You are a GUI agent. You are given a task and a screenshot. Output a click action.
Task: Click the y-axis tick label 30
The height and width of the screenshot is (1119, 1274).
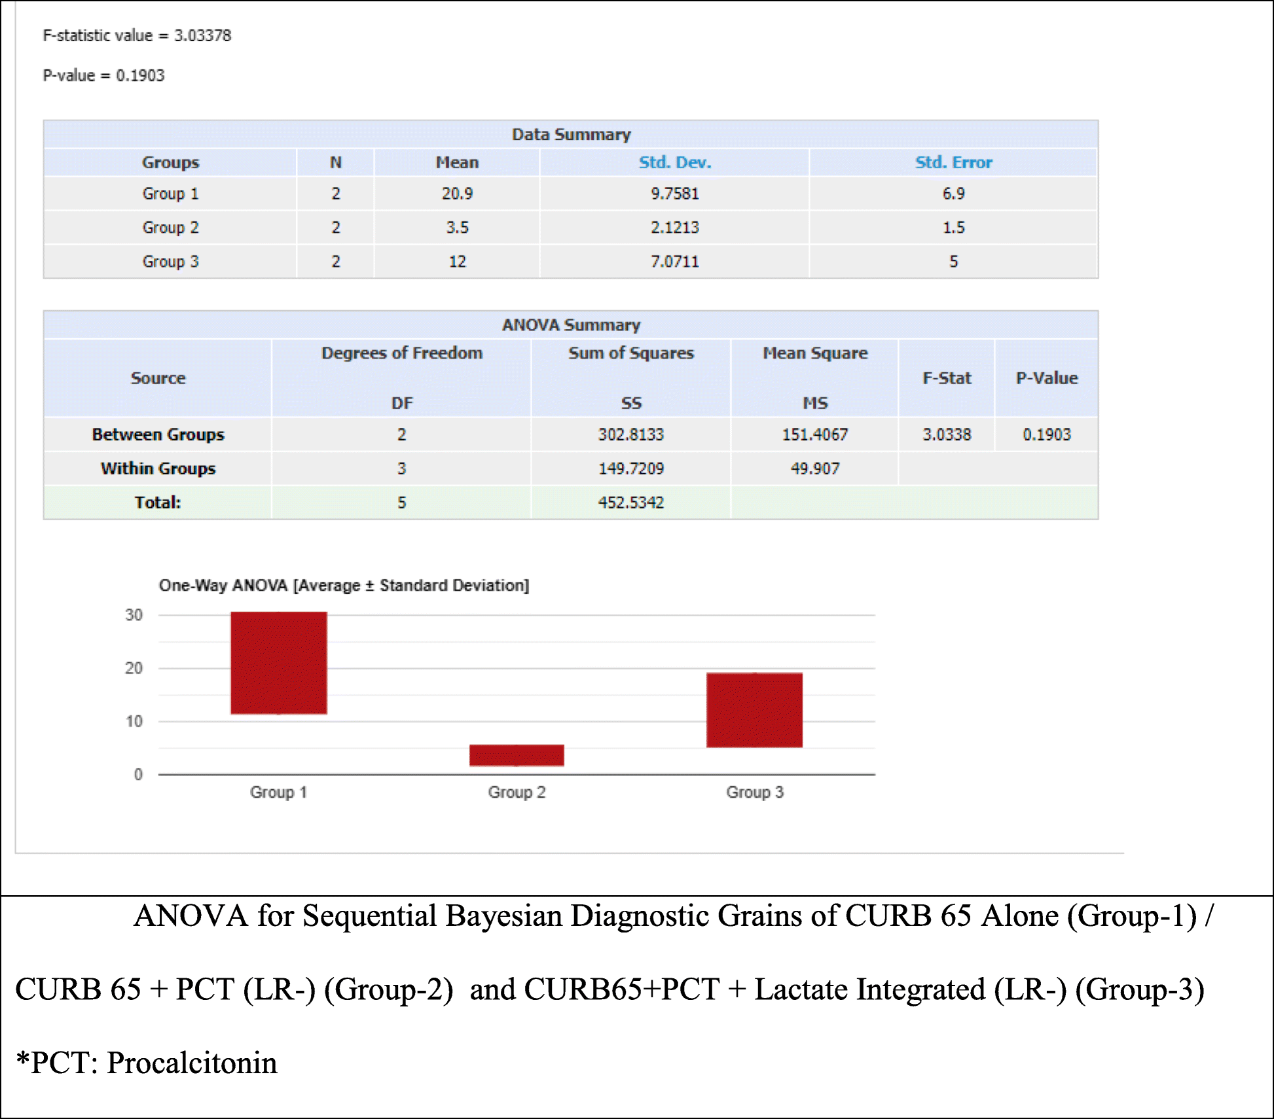[134, 615]
